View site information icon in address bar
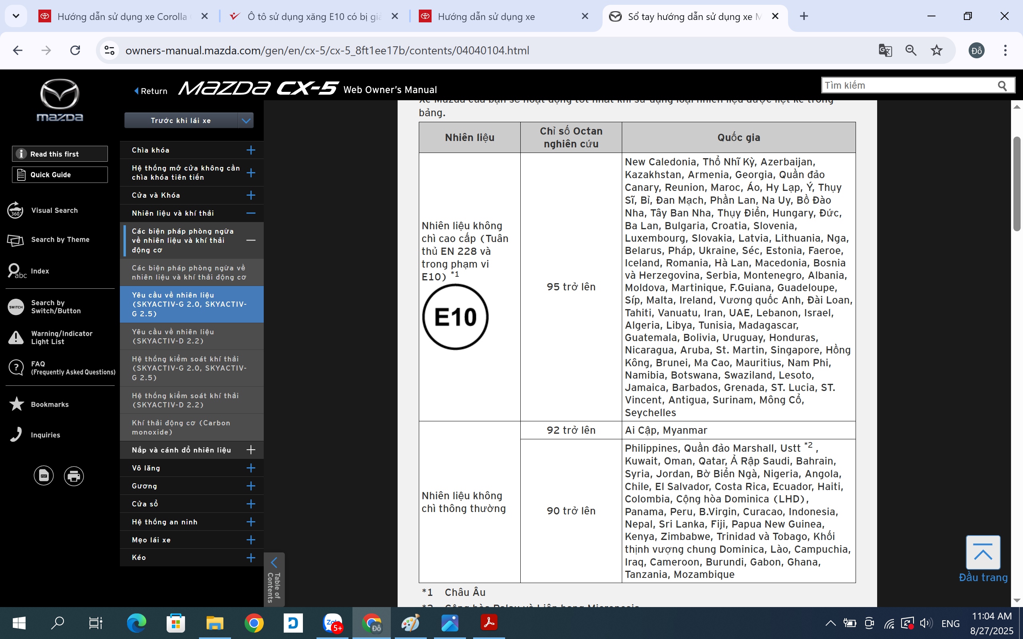The image size is (1023, 639). coord(109,50)
